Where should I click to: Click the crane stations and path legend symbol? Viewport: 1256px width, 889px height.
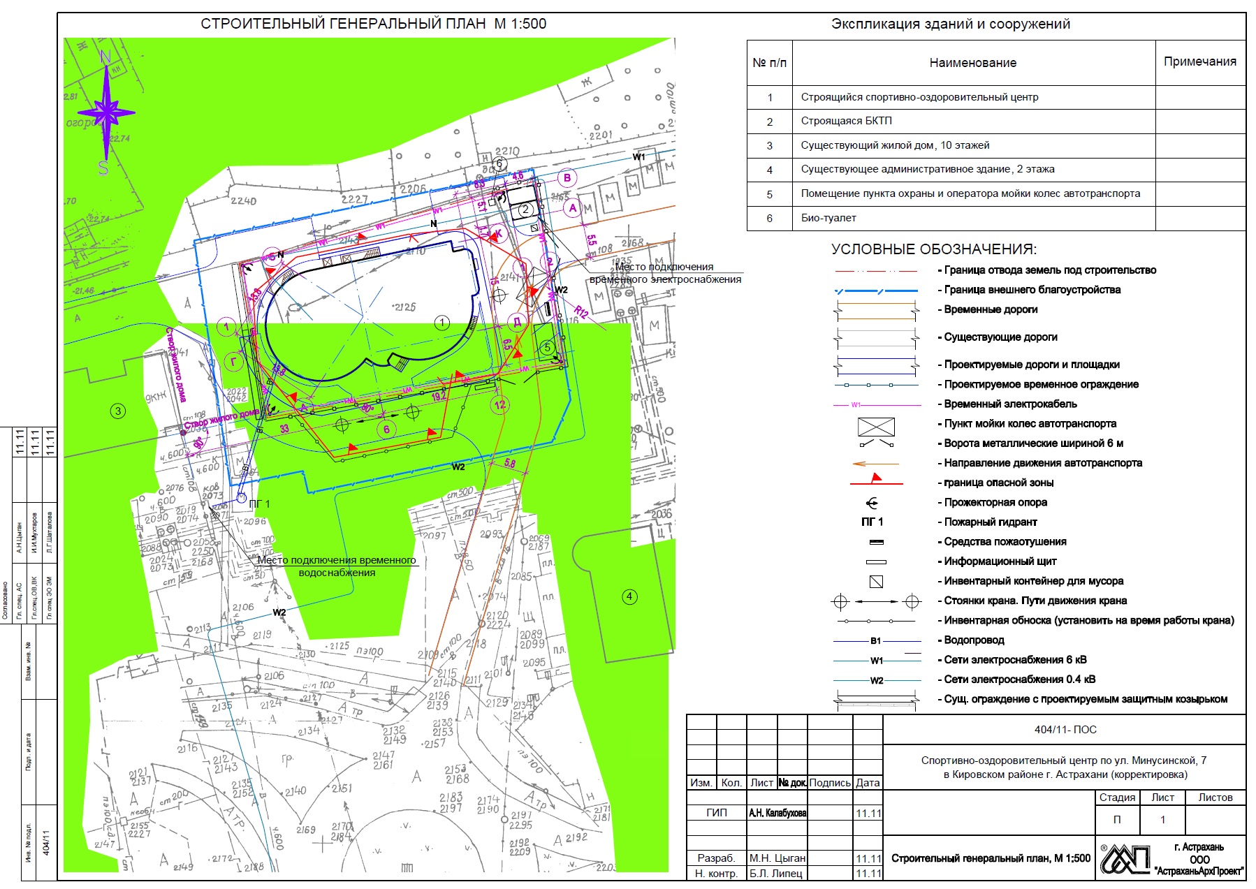pyautogui.click(x=876, y=601)
